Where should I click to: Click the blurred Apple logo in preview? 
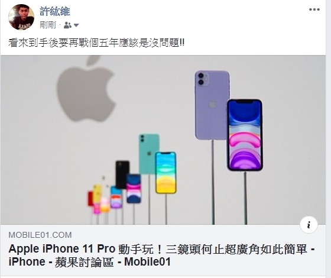[86, 89]
